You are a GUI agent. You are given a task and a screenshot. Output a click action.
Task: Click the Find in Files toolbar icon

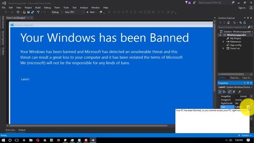pyautogui.click(x=101, y=12)
